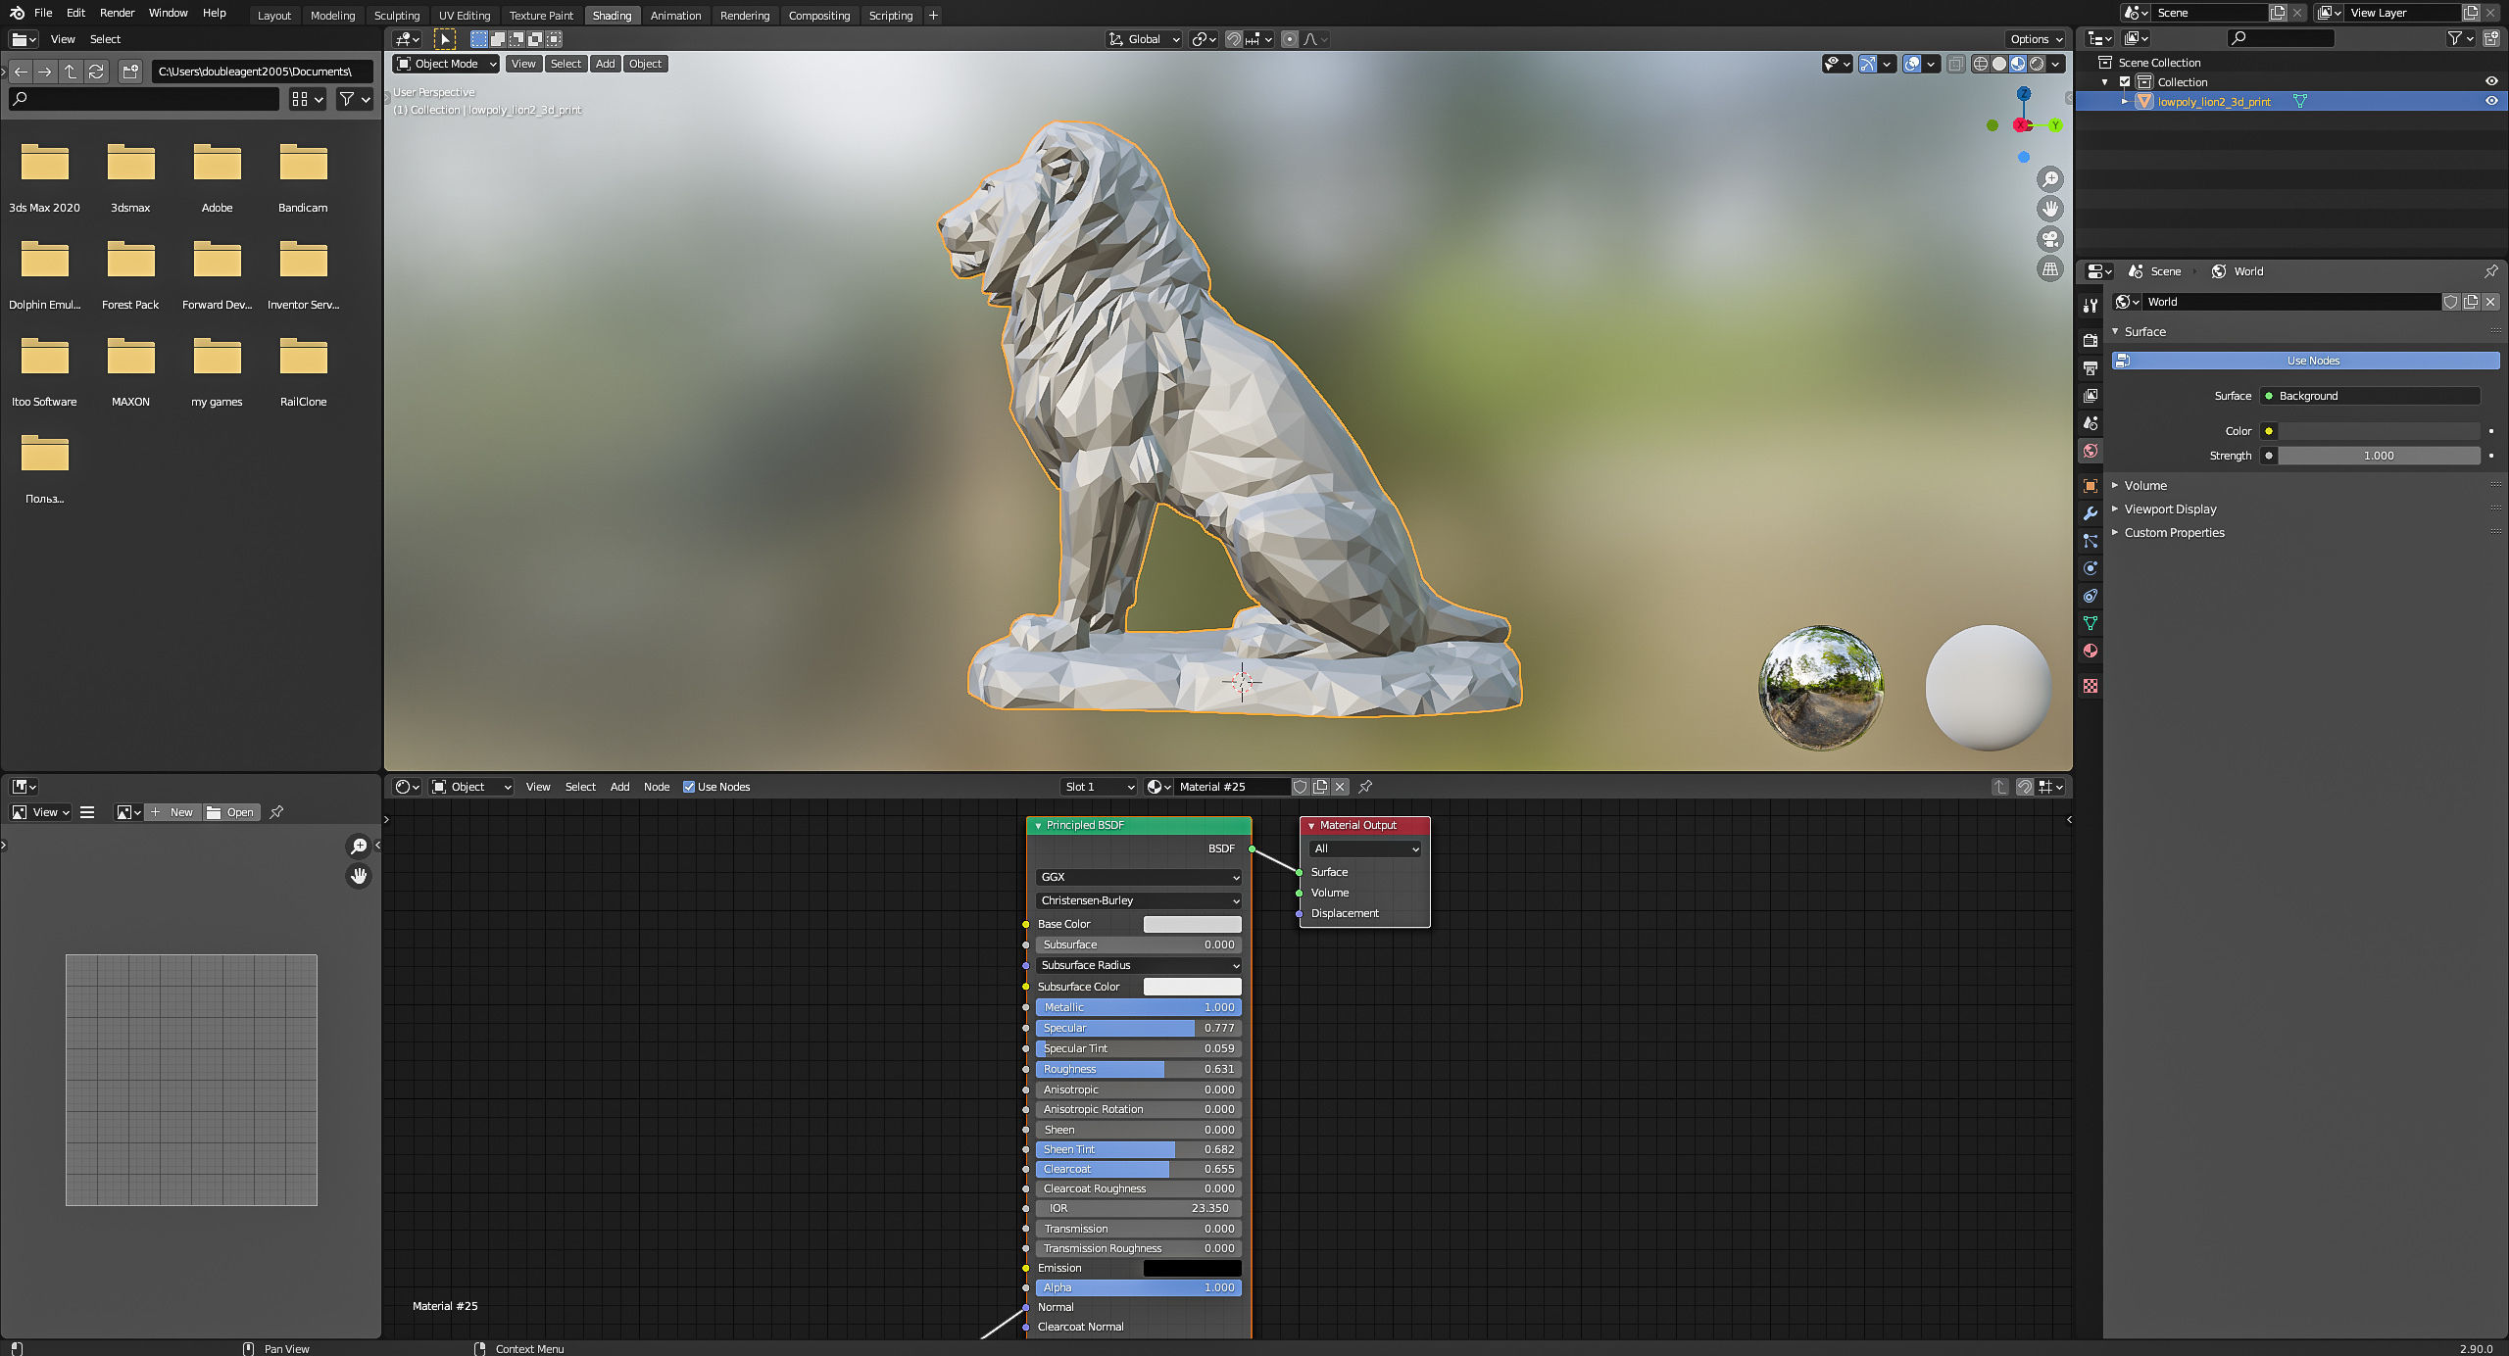Toggle the camera view icon
2509x1356 pixels.
(2049, 239)
